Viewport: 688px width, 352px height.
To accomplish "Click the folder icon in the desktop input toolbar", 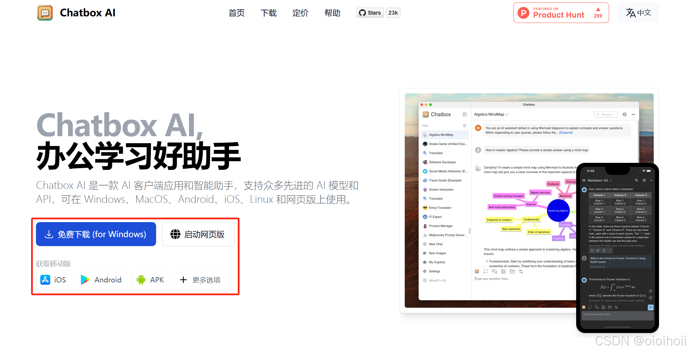I will [x=512, y=271].
